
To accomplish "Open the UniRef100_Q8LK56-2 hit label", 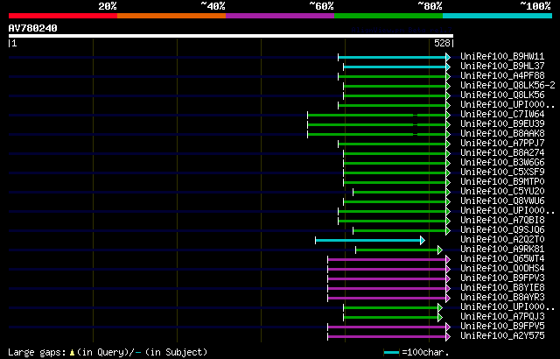I will [507, 86].
